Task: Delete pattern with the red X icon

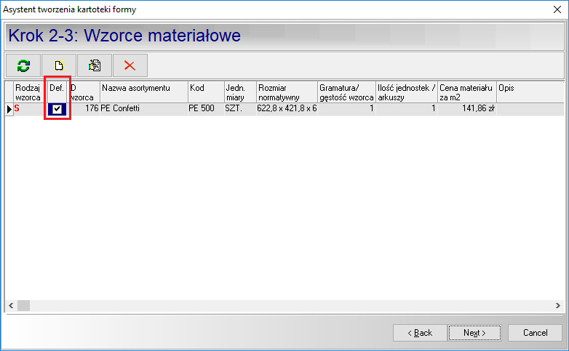Action: pyautogui.click(x=130, y=65)
